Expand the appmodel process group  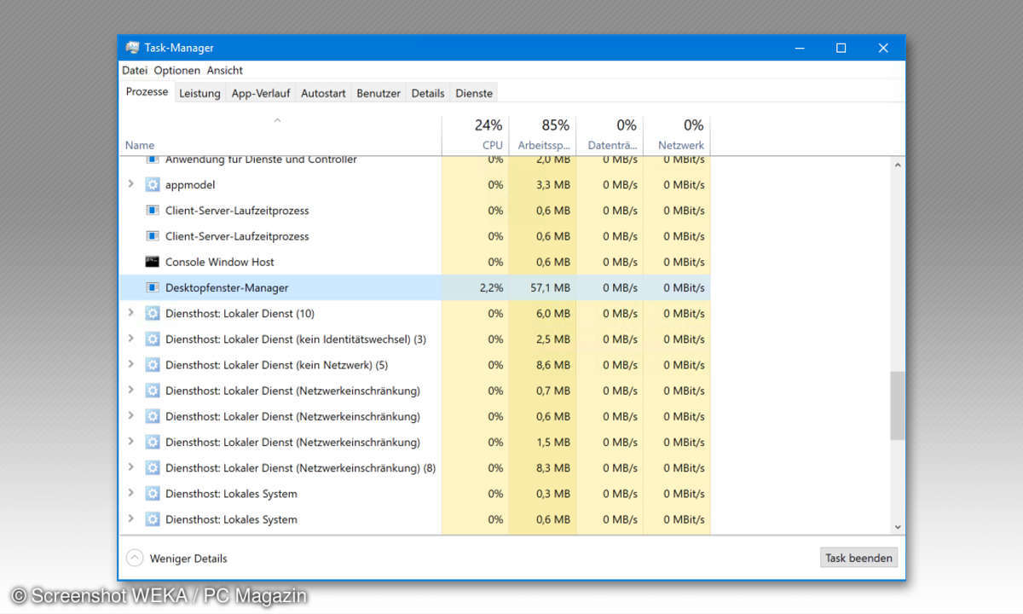[130, 184]
